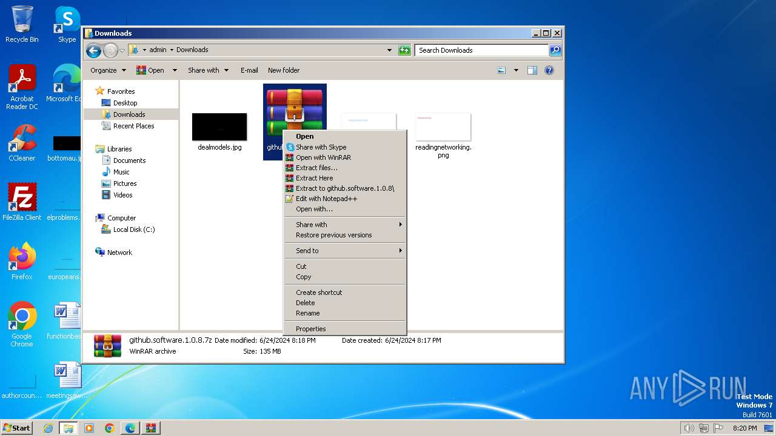
Task: Choose Properties in the context menu
Action: point(345,329)
